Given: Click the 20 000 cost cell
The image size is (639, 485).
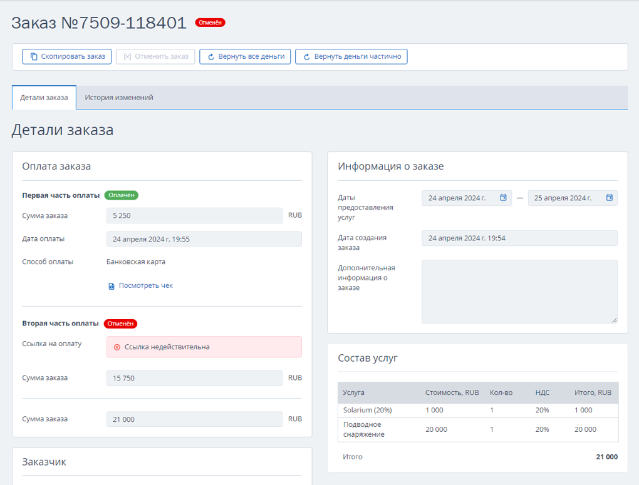Looking at the screenshot, I should pyautogui.click(x=436, y=429).
